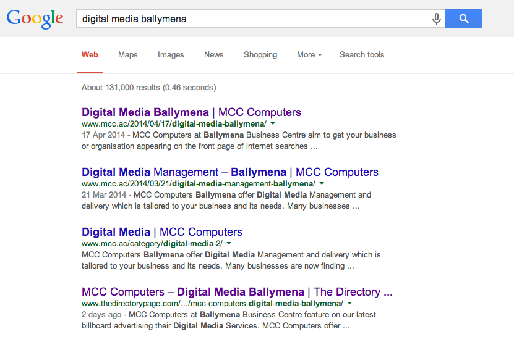Click the www.mcc.ac/2014/04/17/ green URL text
Image resolution: width=514 pixels, height=342 pixels.
coord(174,124)
